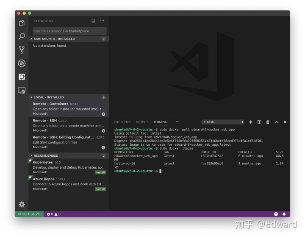The image size is (305, 237).
Task: Click the LOCAL - INSTALLED count badge 6
Action: point(103,97)
